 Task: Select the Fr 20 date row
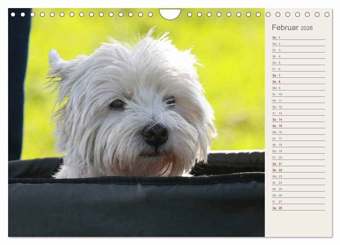coord(298,158)
